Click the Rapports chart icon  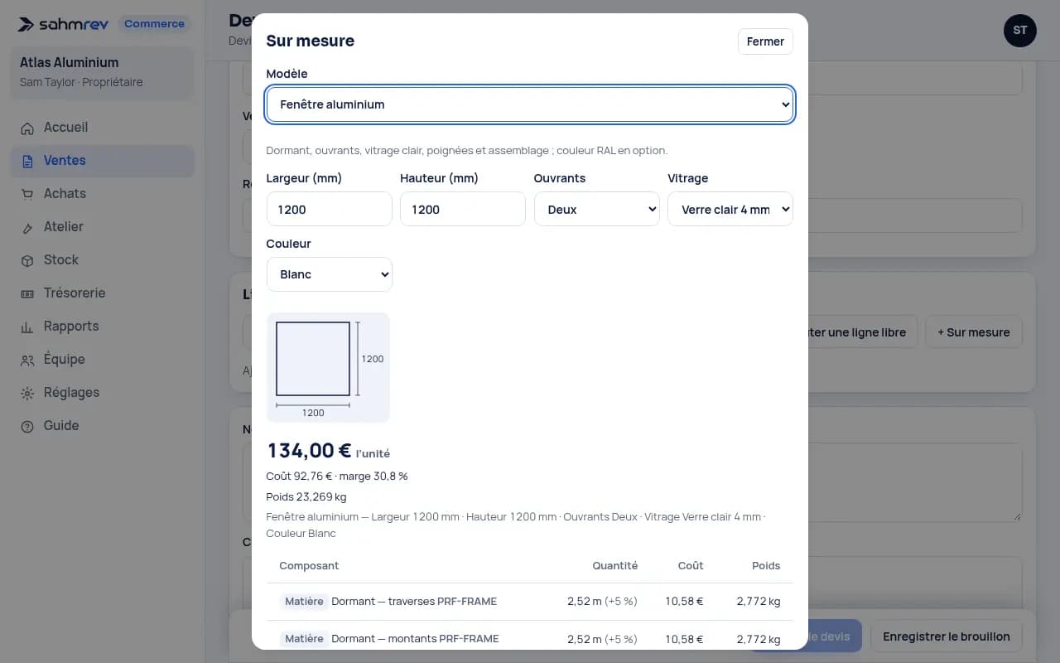tap(28, 327)
